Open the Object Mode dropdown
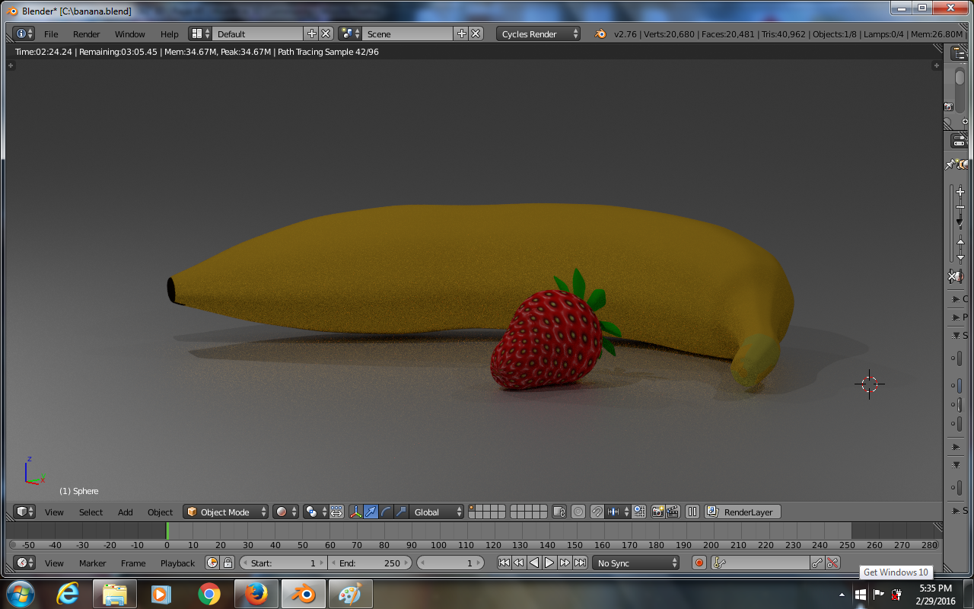This screenshot has width=974, height=609. (227, 512)
